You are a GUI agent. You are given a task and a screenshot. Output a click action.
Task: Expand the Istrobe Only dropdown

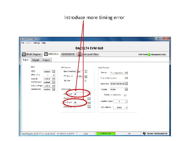click(54, 89)
